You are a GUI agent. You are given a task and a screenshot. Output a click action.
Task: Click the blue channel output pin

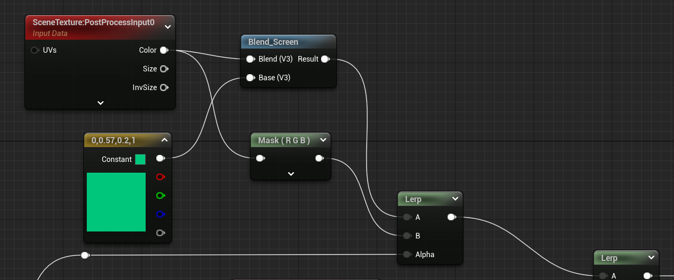point(161,214)
